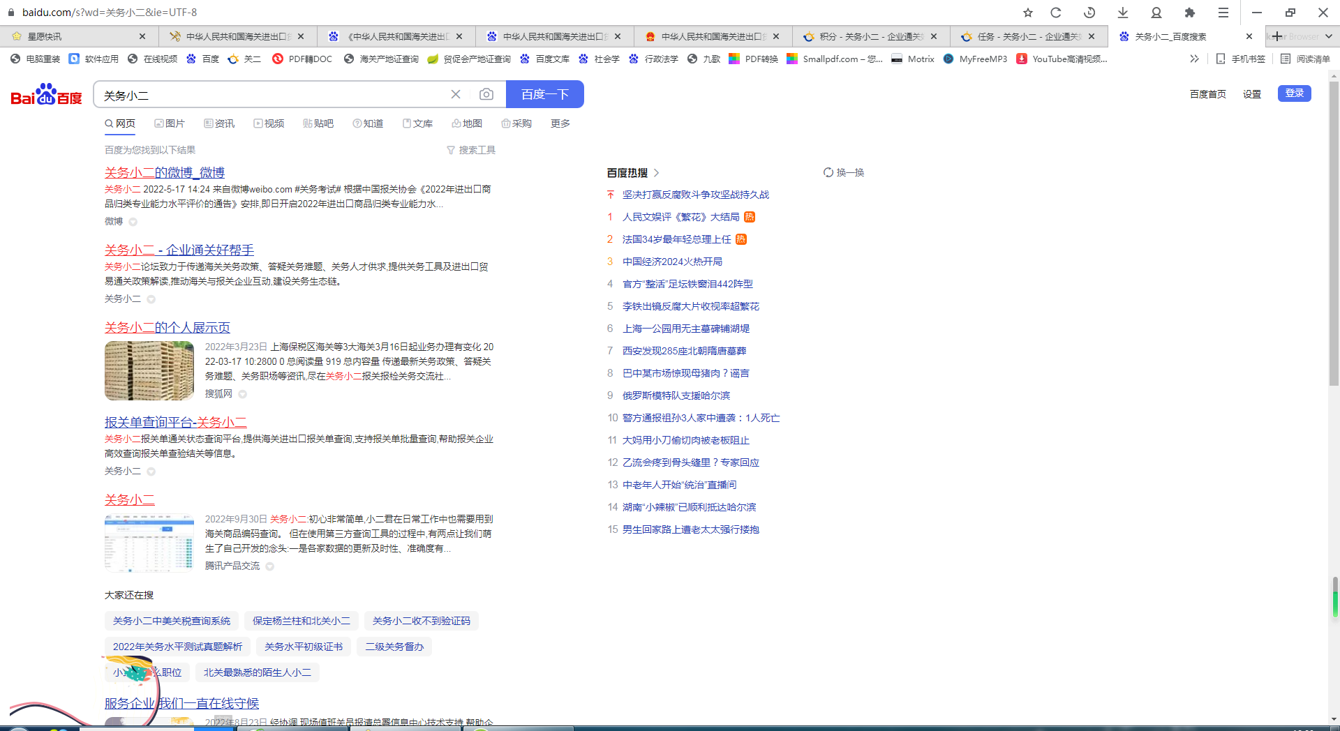Image resolution: width=1340 pixels, height=731 pixels.
Task: Open the user account icon
Action: click(x=1156, y=13)
